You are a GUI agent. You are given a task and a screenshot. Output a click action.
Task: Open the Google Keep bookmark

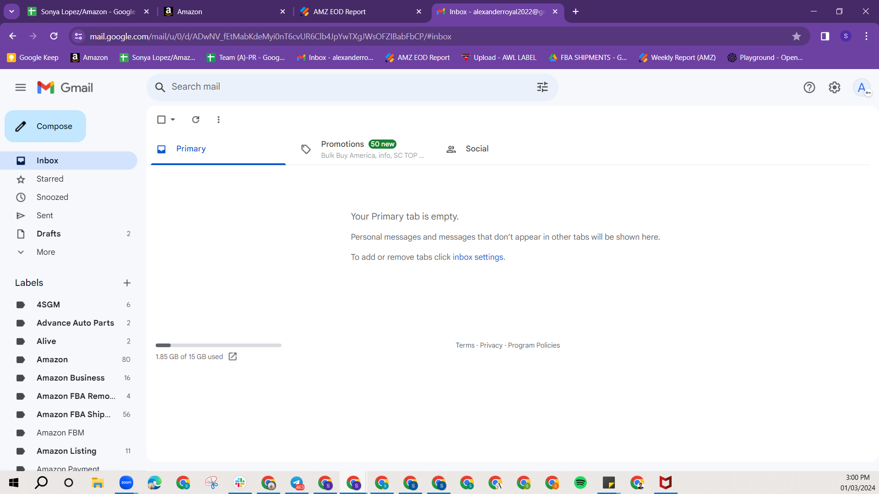coord(33,58)
